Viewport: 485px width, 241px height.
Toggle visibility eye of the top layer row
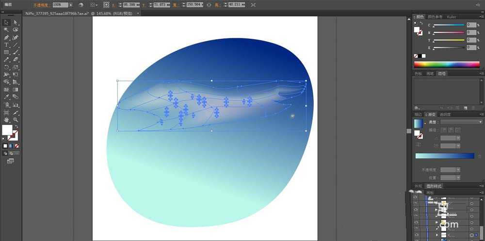tap(416, 197)
